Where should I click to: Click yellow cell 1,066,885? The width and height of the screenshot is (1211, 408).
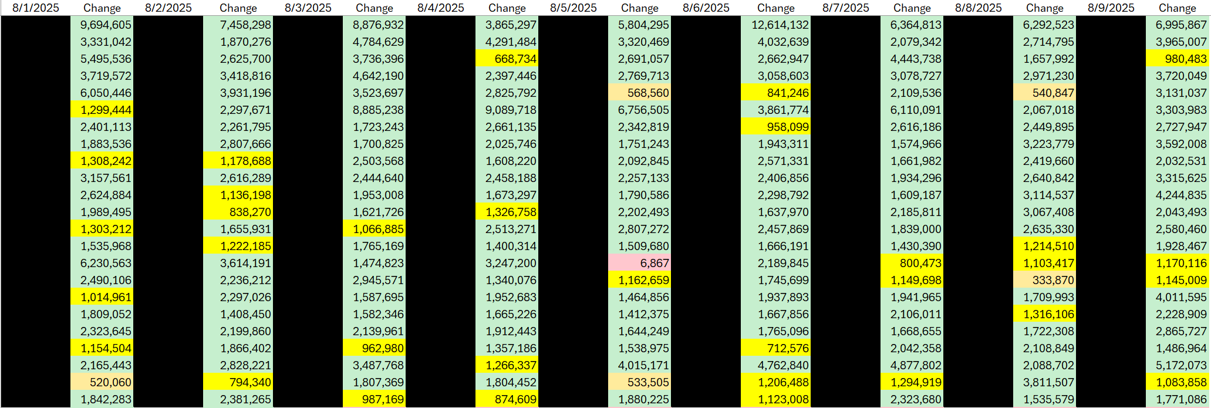[374, 229]
